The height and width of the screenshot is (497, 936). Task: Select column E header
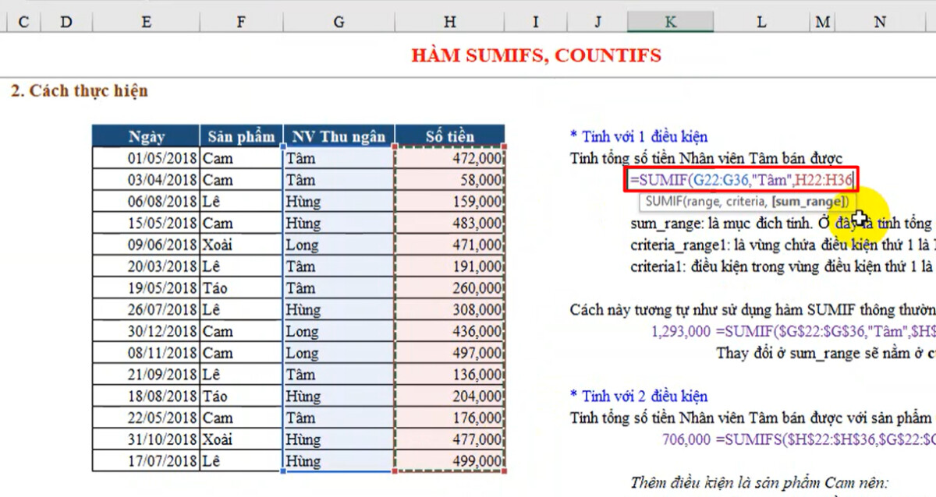pos(146,22)
